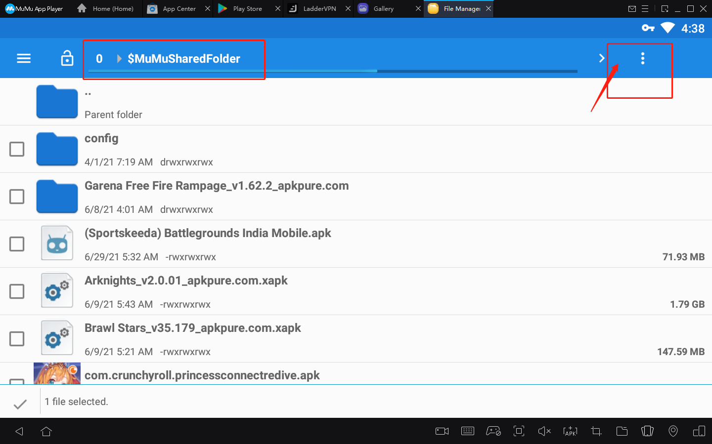Viewport: 712px width, 444px height.
Task: Click the 1.79 GB size value
Action: (687, 304)
